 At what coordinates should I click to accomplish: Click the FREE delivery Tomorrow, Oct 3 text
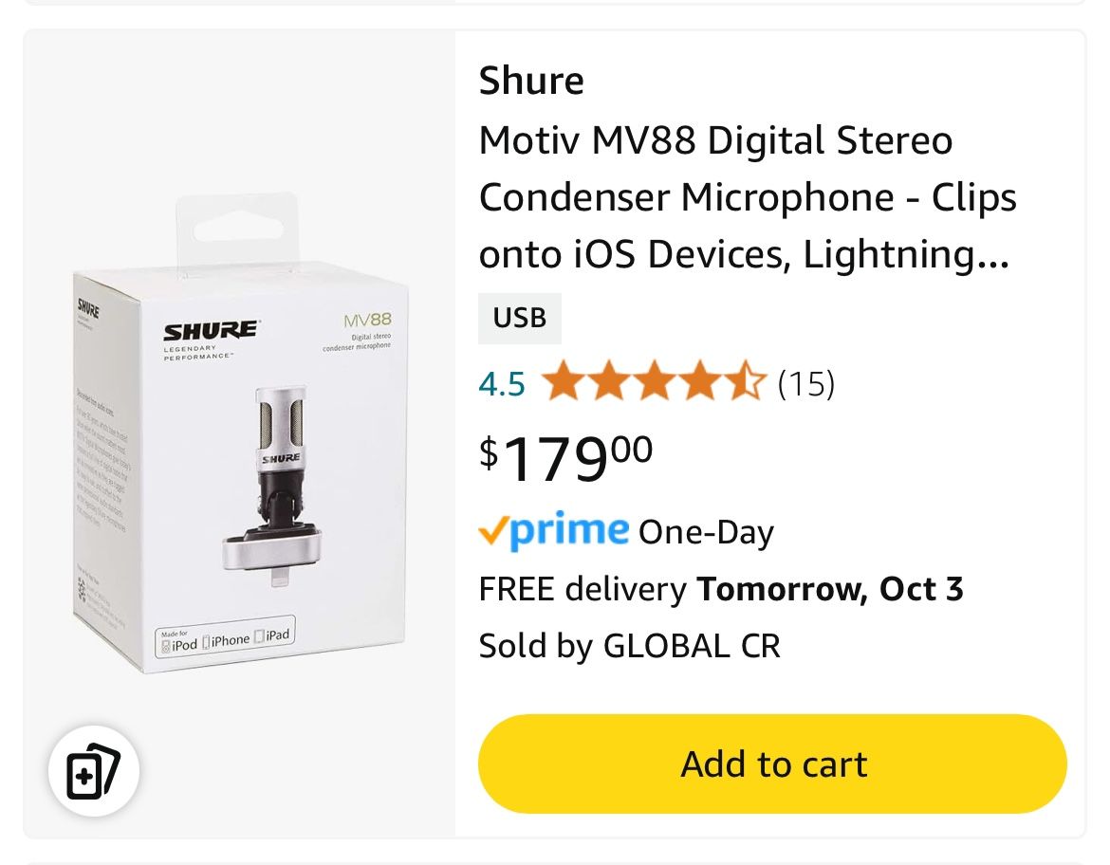(x=721, y=588)
